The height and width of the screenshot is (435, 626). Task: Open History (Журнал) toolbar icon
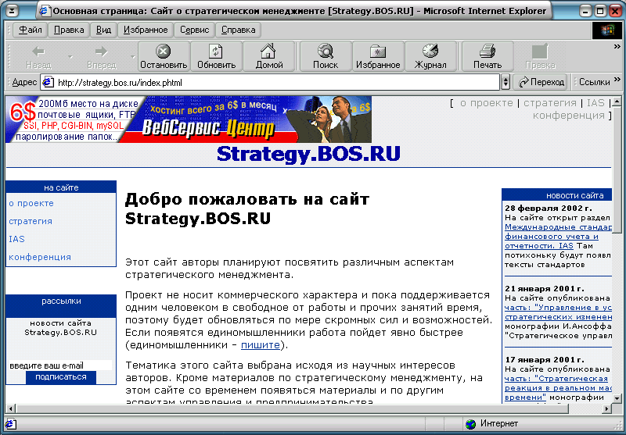point(430,56)
